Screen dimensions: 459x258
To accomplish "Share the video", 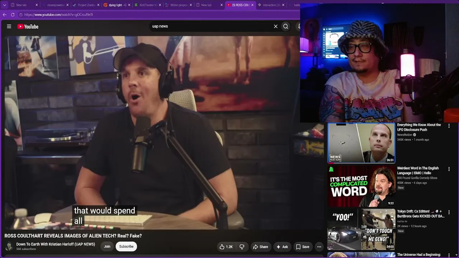I will click(x=260, y=247).
